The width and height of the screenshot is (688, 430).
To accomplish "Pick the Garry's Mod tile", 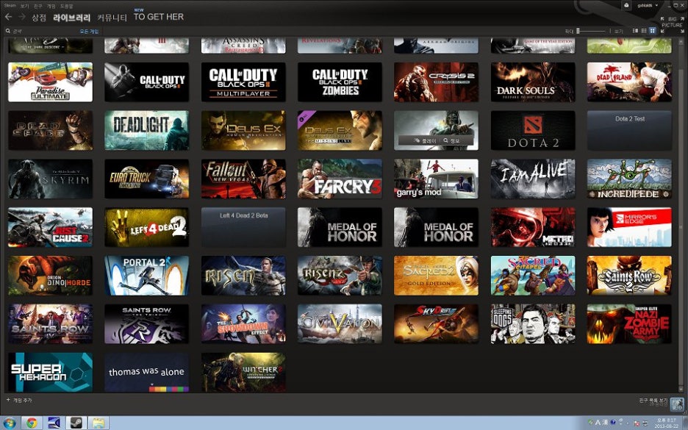I will (436, 179).
